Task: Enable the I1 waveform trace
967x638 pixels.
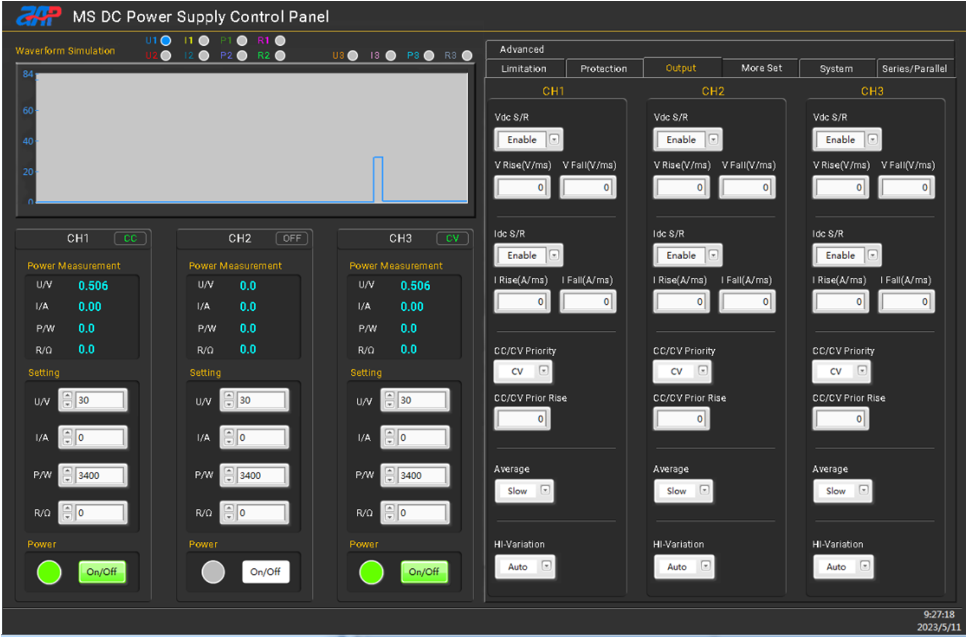Action: (204, 41)
